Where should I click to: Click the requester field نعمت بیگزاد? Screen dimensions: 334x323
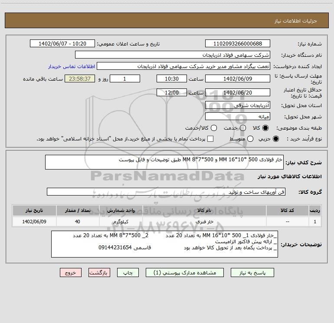pos(183,66)
